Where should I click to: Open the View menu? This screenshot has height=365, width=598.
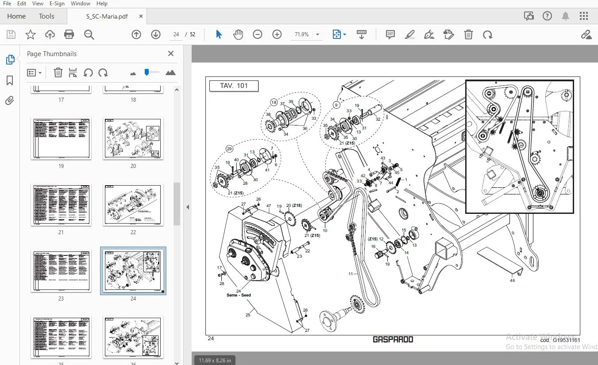click(38, 4)
